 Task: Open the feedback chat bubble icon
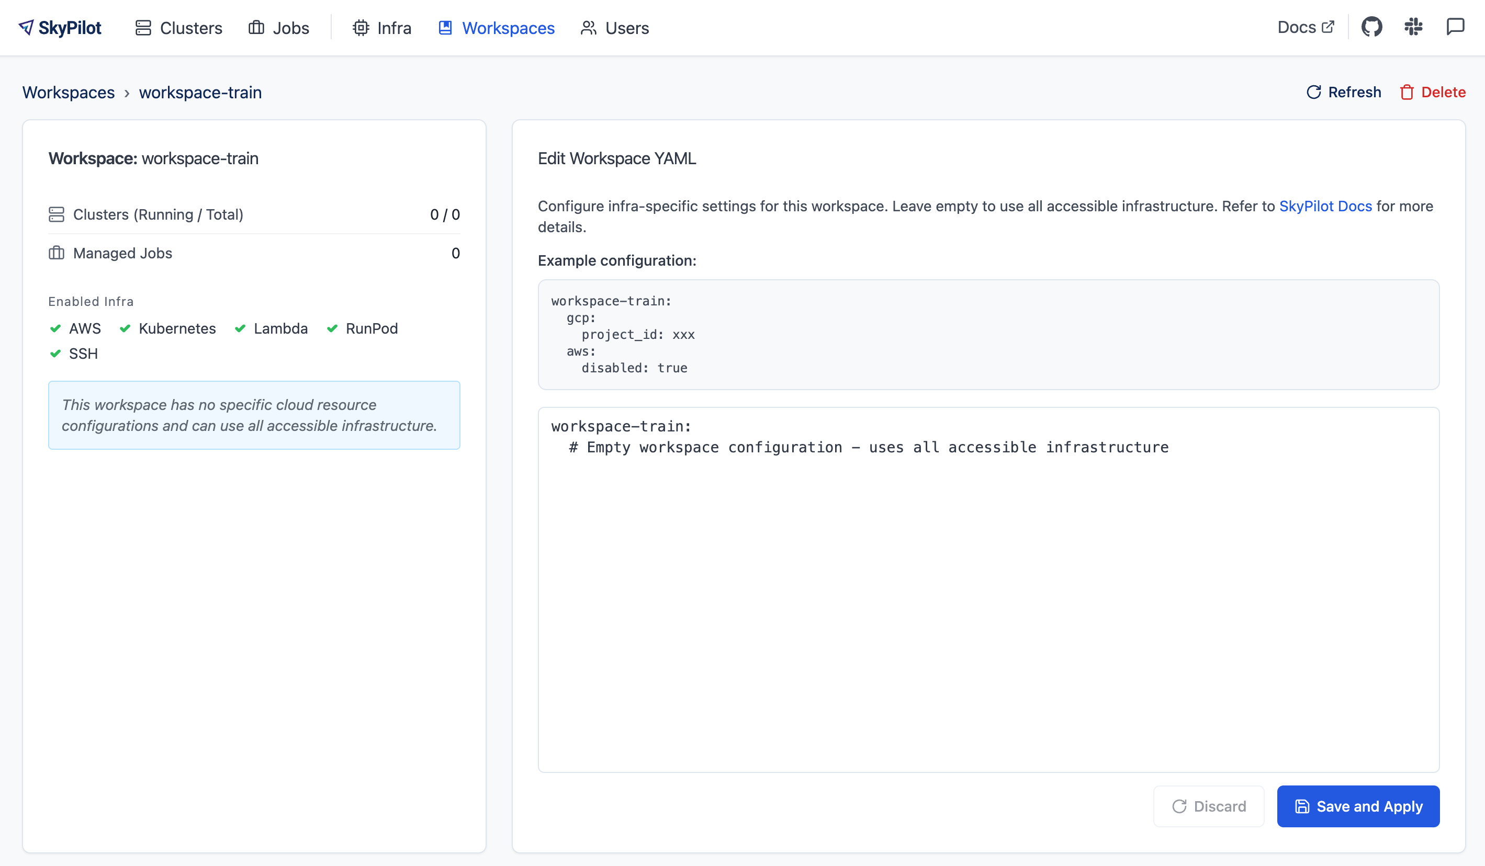point(1455,27)
